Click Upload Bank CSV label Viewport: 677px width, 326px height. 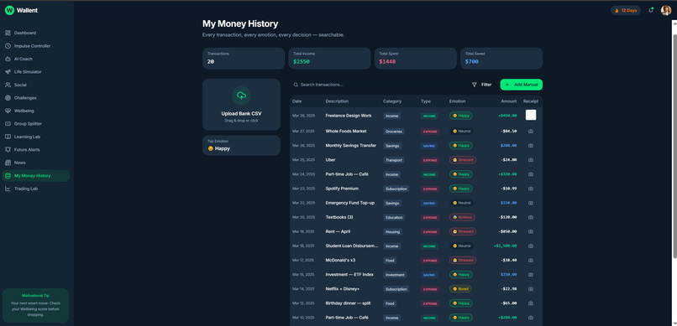[241, 114]
